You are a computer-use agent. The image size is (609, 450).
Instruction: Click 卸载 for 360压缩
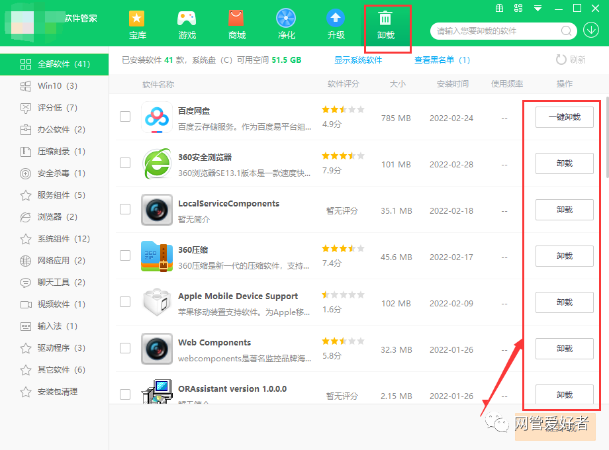tap(565, 256)
